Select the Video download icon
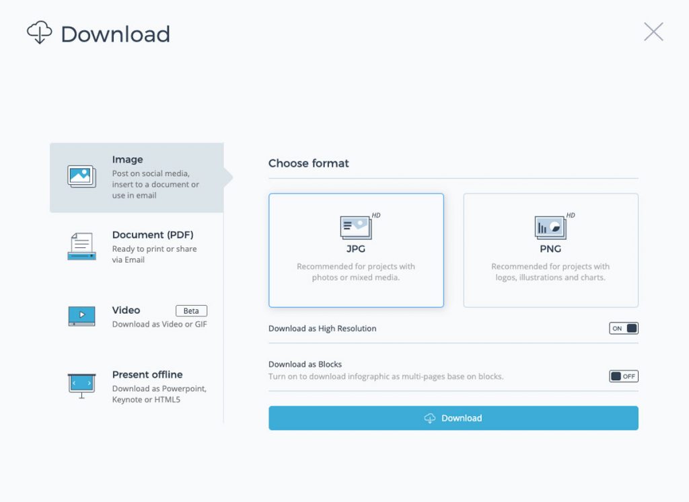Image resolution: width=689 pixels, height=502 pixels. coord(81,316)
